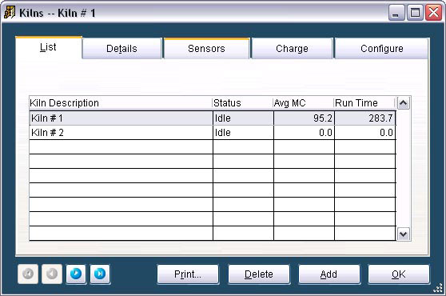Delete the selected kiln
The image size is (446, 296).
point(258,274)
